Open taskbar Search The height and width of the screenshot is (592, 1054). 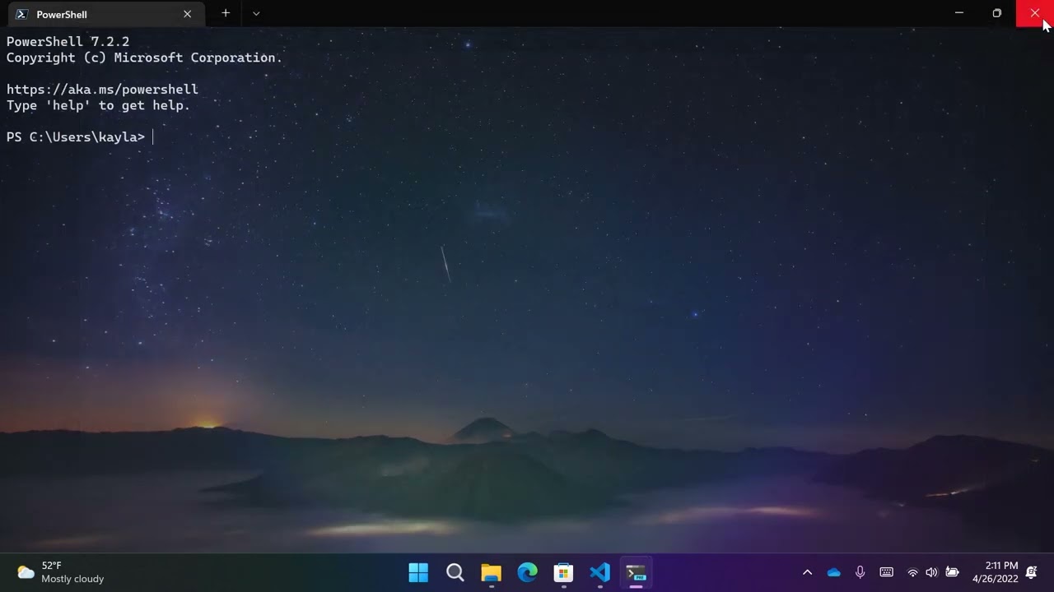pyautogui.click(x=455, y=572)
